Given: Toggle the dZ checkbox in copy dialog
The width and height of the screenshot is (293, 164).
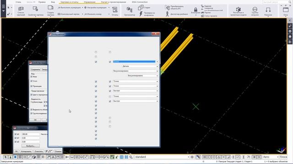Looking at the screenshot, I should coord(16,142).
